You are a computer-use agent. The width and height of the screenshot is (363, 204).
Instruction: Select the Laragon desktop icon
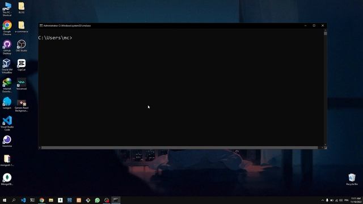point(7,103)
